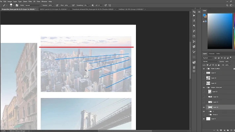The width and height of the screenshot is (235, 132).
Task: Show Group 1 visibility
Action: [204, 115]
